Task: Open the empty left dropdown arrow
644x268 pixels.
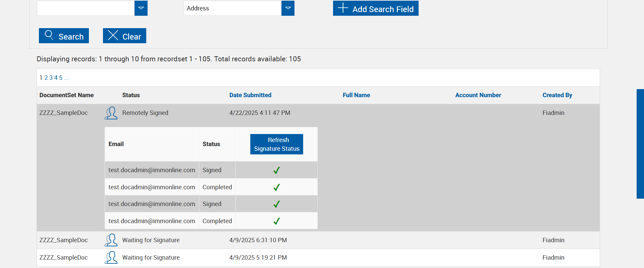Action: tap(141, 8)
